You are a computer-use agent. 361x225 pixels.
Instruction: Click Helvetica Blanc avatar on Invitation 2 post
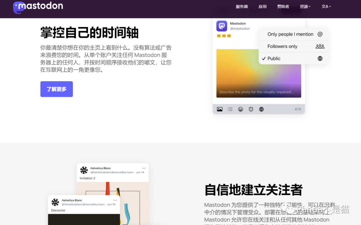point(84,170)
